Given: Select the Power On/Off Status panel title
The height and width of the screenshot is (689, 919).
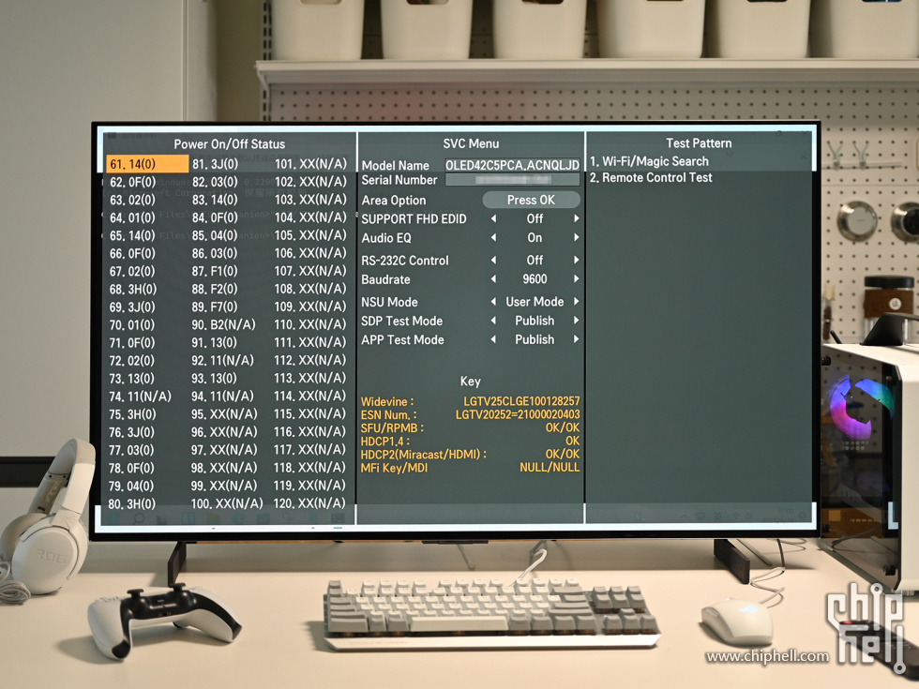Looking at the screenshot, I should [x=229, y=144].
